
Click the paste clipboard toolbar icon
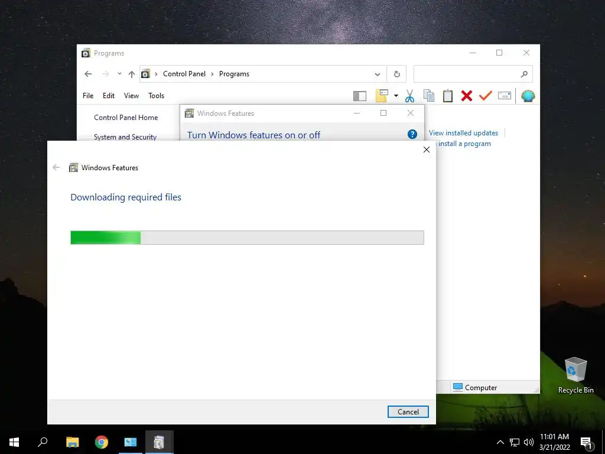448,96
